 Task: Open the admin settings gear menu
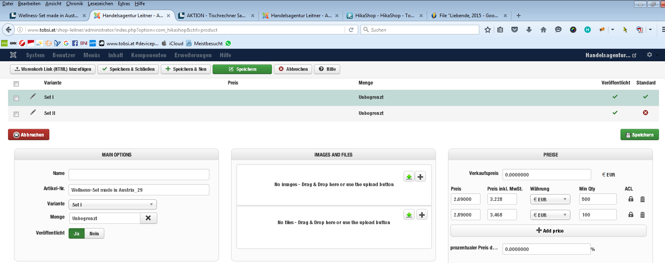(649, 55)
